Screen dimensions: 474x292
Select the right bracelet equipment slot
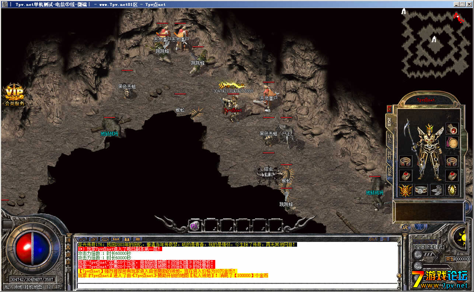pos(452,161)
